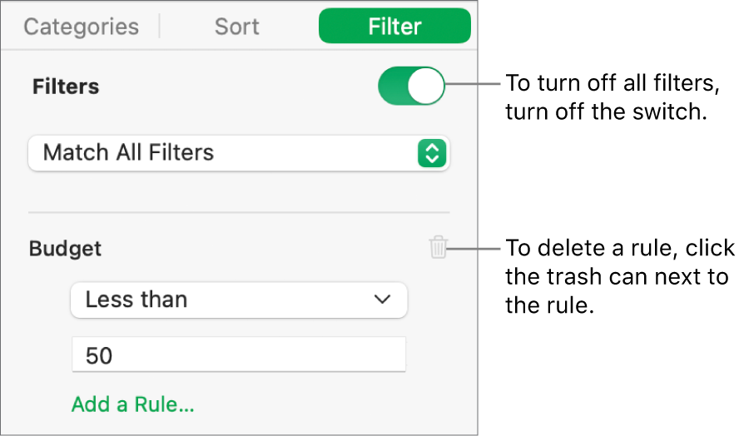Click the green up-down arrows on Match All Filters
The image size is (749, 436).
[432, 153]
